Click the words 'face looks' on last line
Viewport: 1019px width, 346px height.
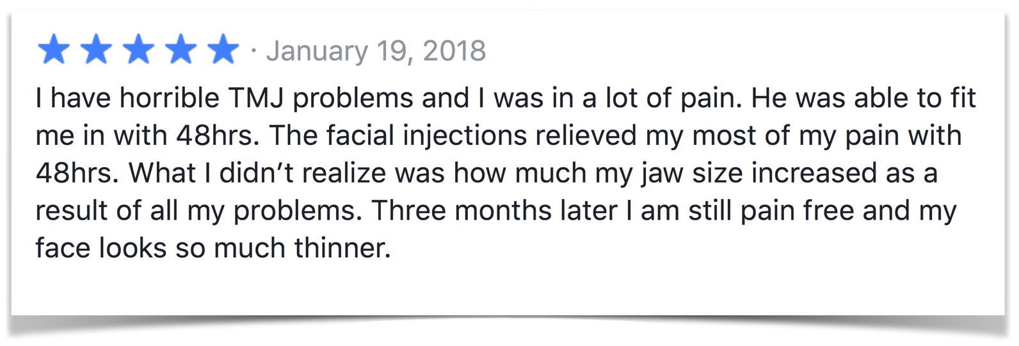100,248
